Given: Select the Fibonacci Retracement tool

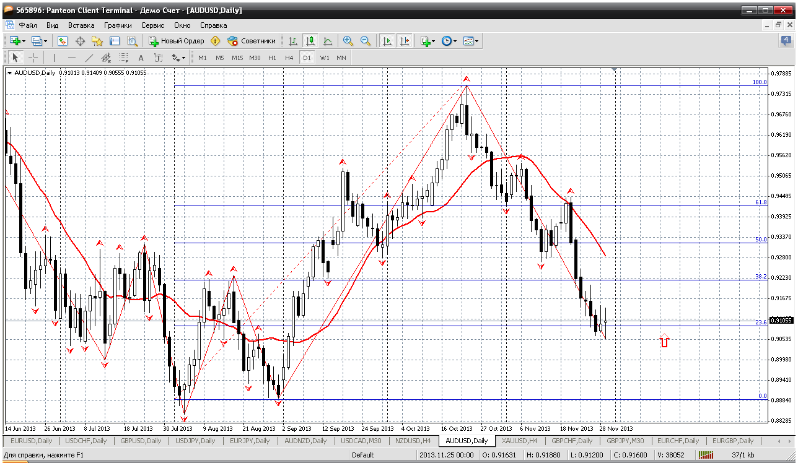Looking at the screenshot, I should [x=123, y=58].
